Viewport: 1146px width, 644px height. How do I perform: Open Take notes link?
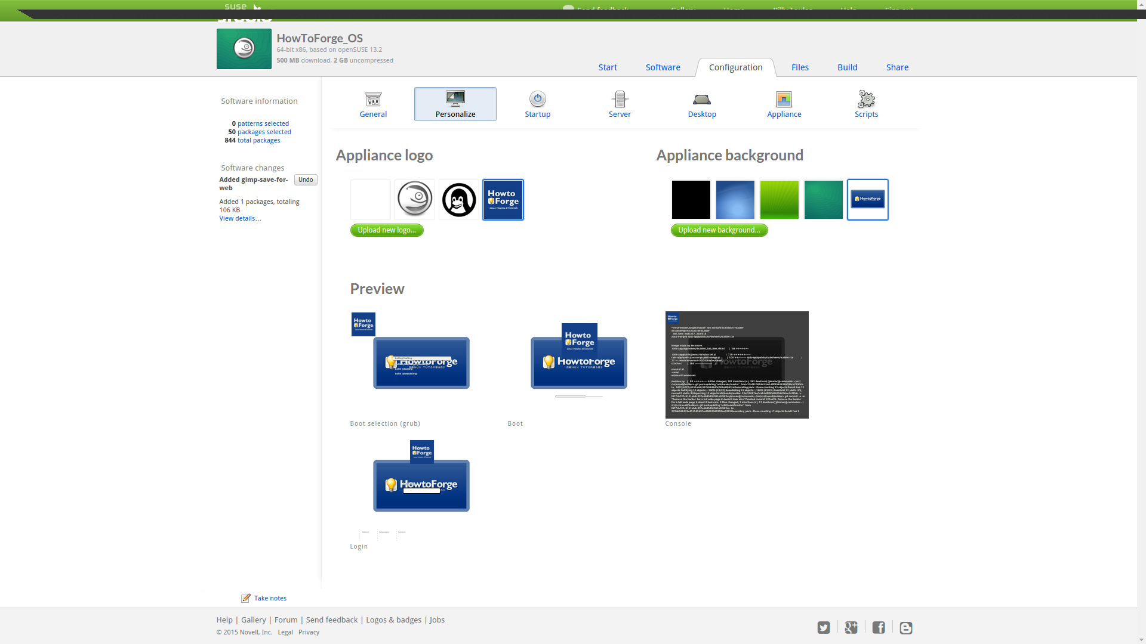coord(270,598)
